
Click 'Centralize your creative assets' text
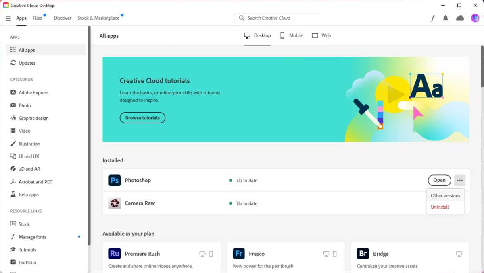point(387,266)
